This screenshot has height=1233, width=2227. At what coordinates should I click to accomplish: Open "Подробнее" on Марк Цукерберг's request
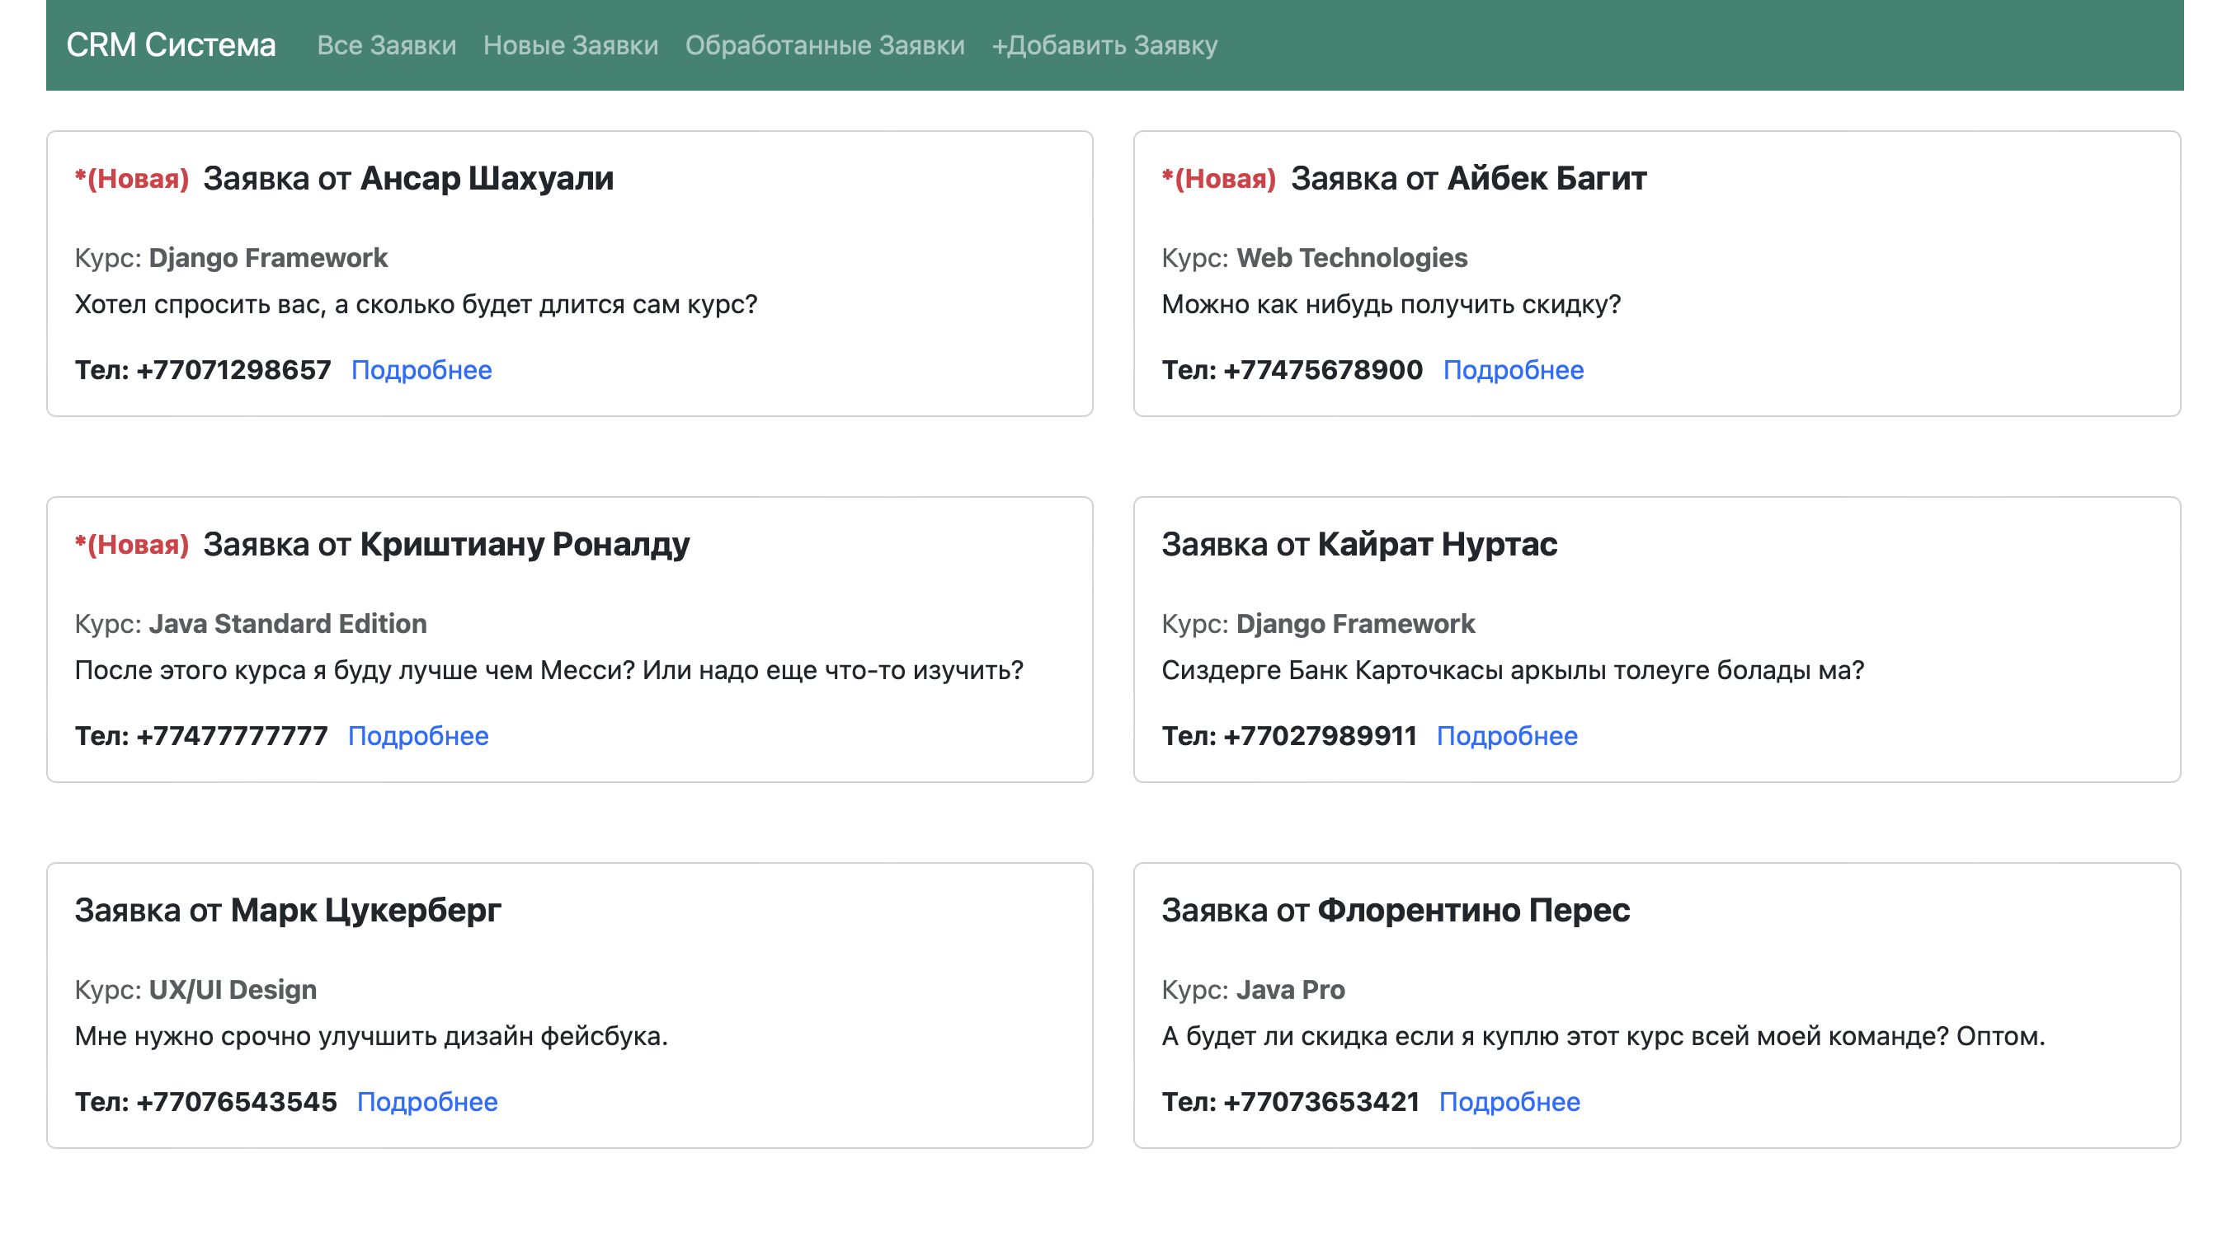[428, 1102]
